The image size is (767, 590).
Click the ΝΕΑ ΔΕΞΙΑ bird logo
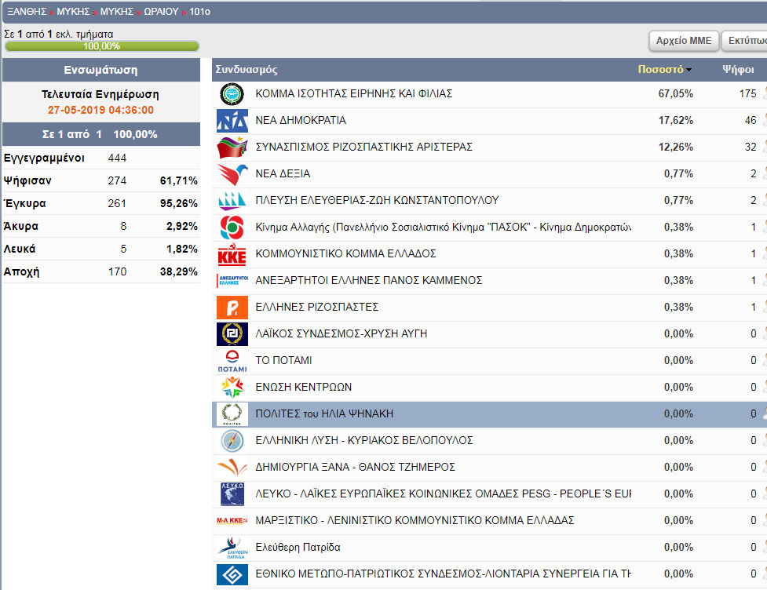point(232,174)
